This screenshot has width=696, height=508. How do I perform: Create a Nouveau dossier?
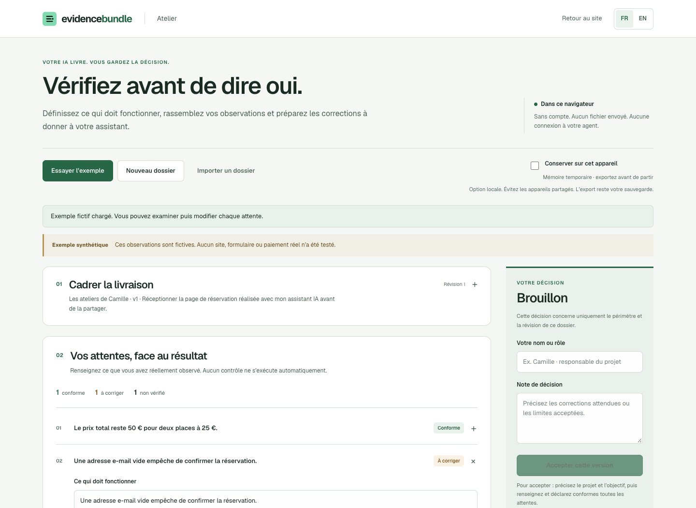tap(151, 171)
